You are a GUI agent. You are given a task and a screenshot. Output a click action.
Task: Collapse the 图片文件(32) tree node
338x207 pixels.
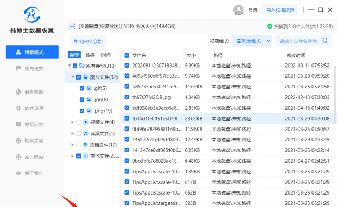coord(73,77)
